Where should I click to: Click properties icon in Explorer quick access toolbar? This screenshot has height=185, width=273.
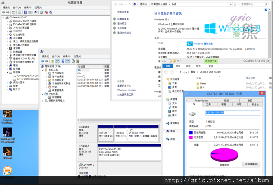point(170,61)
